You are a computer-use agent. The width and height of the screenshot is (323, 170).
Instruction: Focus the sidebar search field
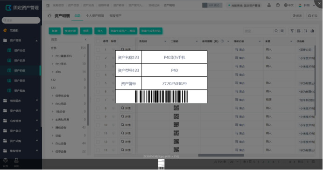point(21,20)
